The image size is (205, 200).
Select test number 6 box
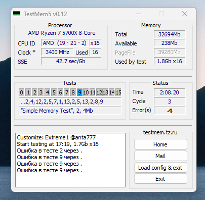click(x=60, y=92)
